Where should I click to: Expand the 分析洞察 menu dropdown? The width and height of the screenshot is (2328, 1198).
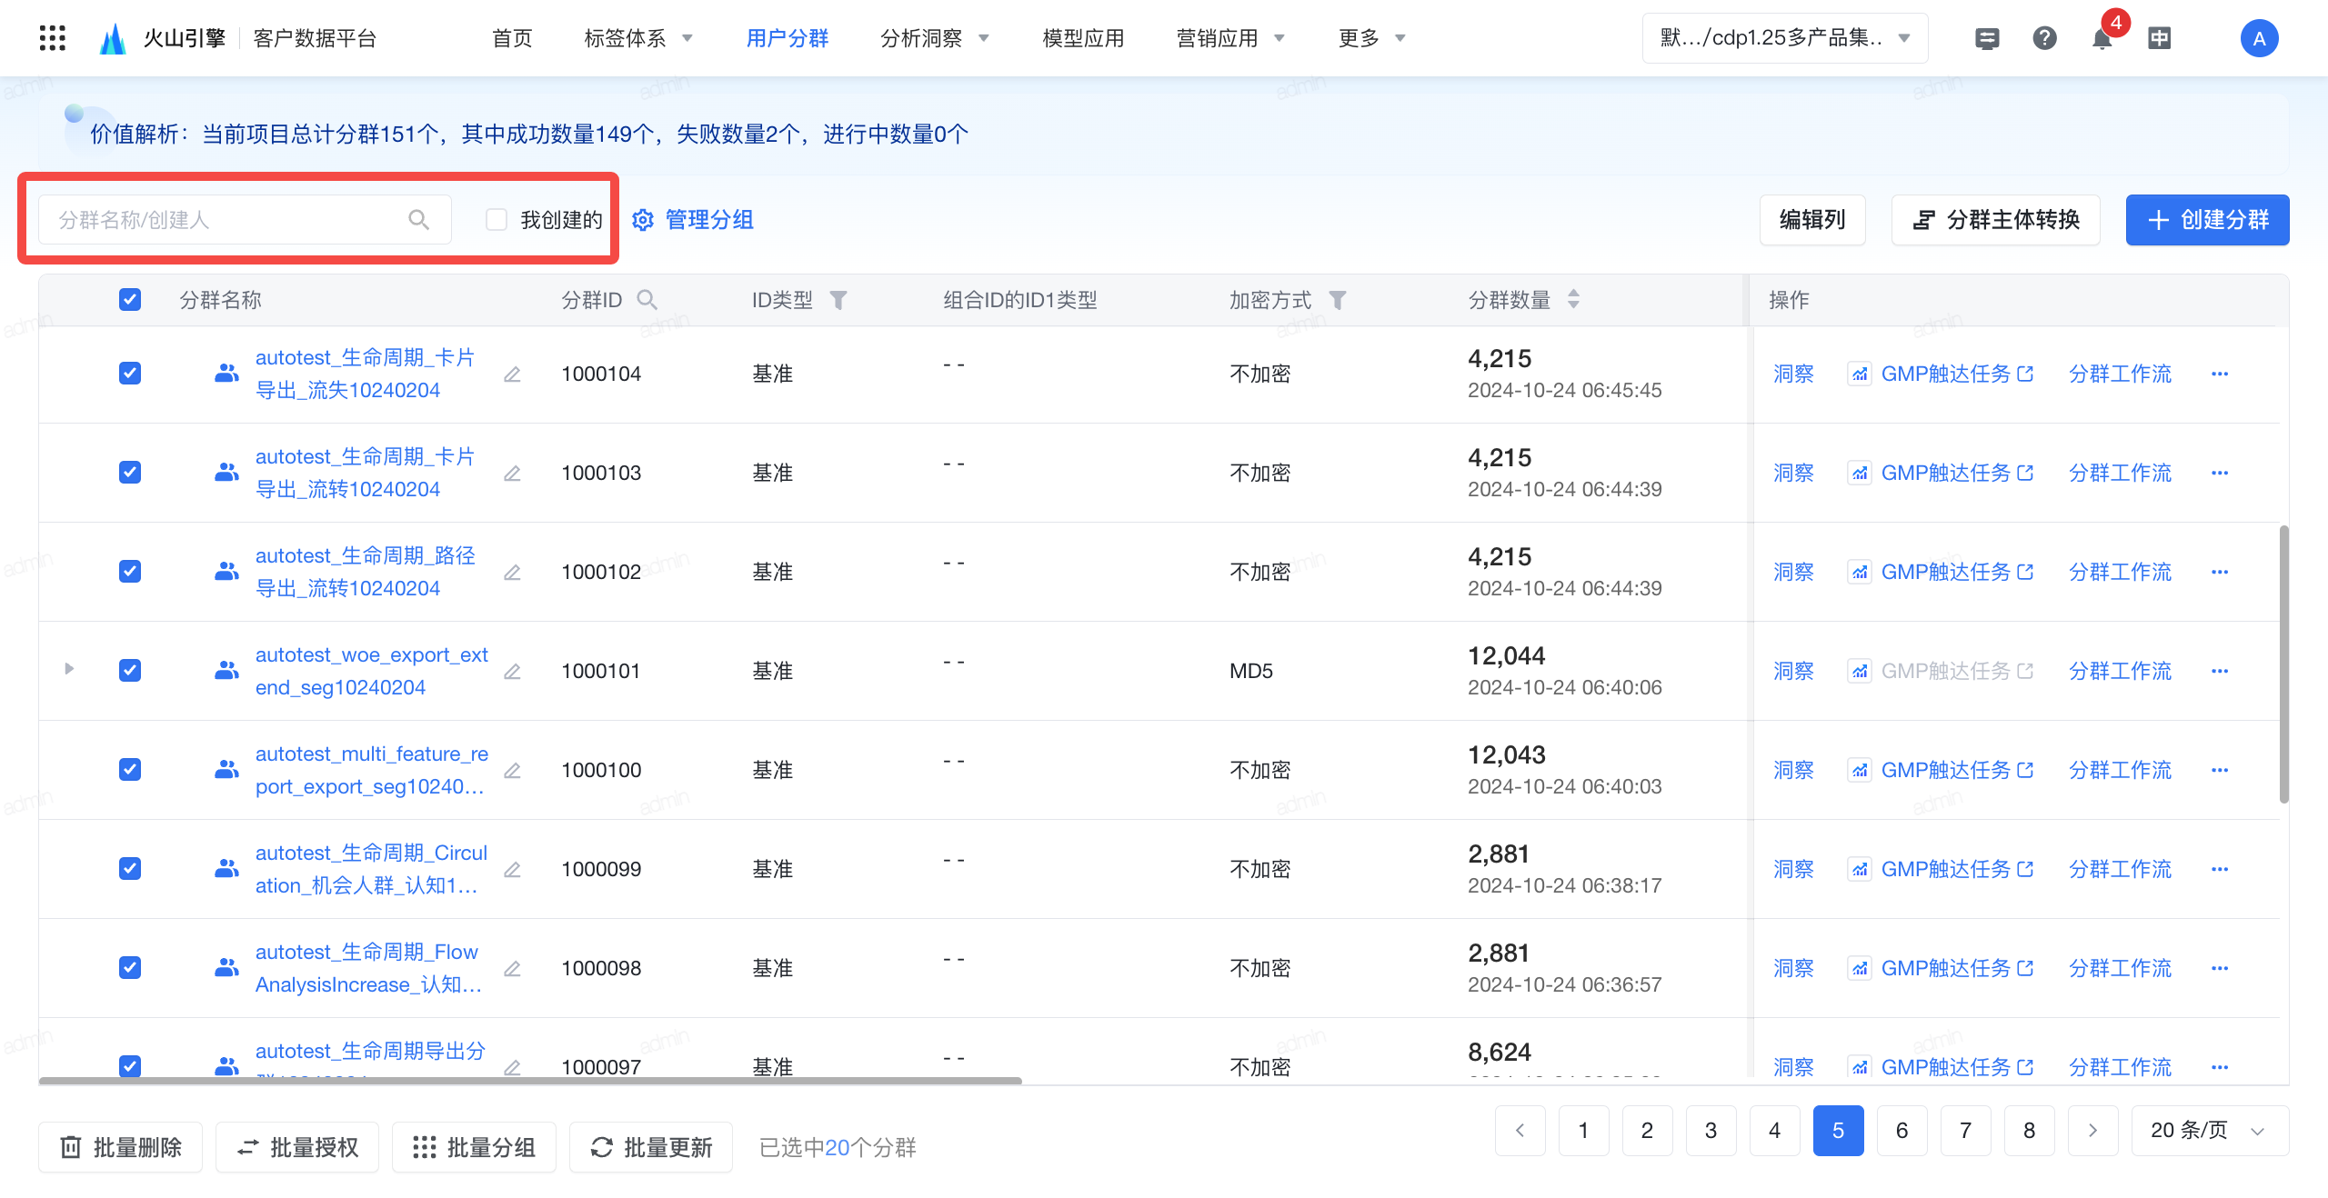click(x=935, y=38)
